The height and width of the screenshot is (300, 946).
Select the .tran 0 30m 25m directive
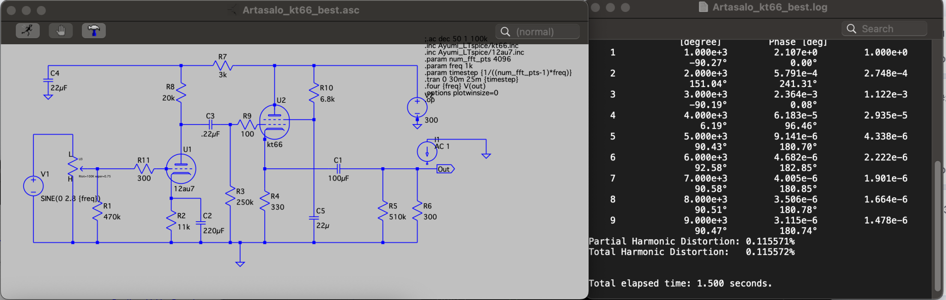point(472,79)
